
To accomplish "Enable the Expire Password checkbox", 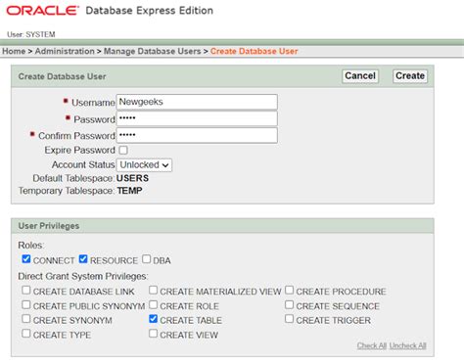I will point(123,150).
